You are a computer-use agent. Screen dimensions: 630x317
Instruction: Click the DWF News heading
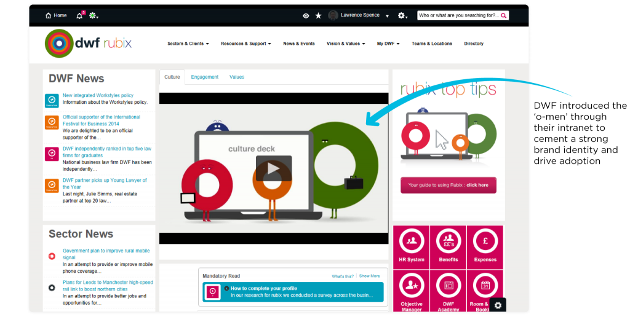[76, 79]
